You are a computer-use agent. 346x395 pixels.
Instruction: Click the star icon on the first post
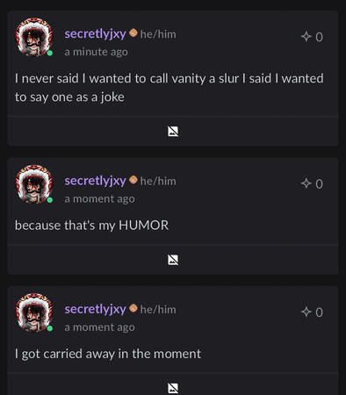pyautogui.click(x=306, y=37)
